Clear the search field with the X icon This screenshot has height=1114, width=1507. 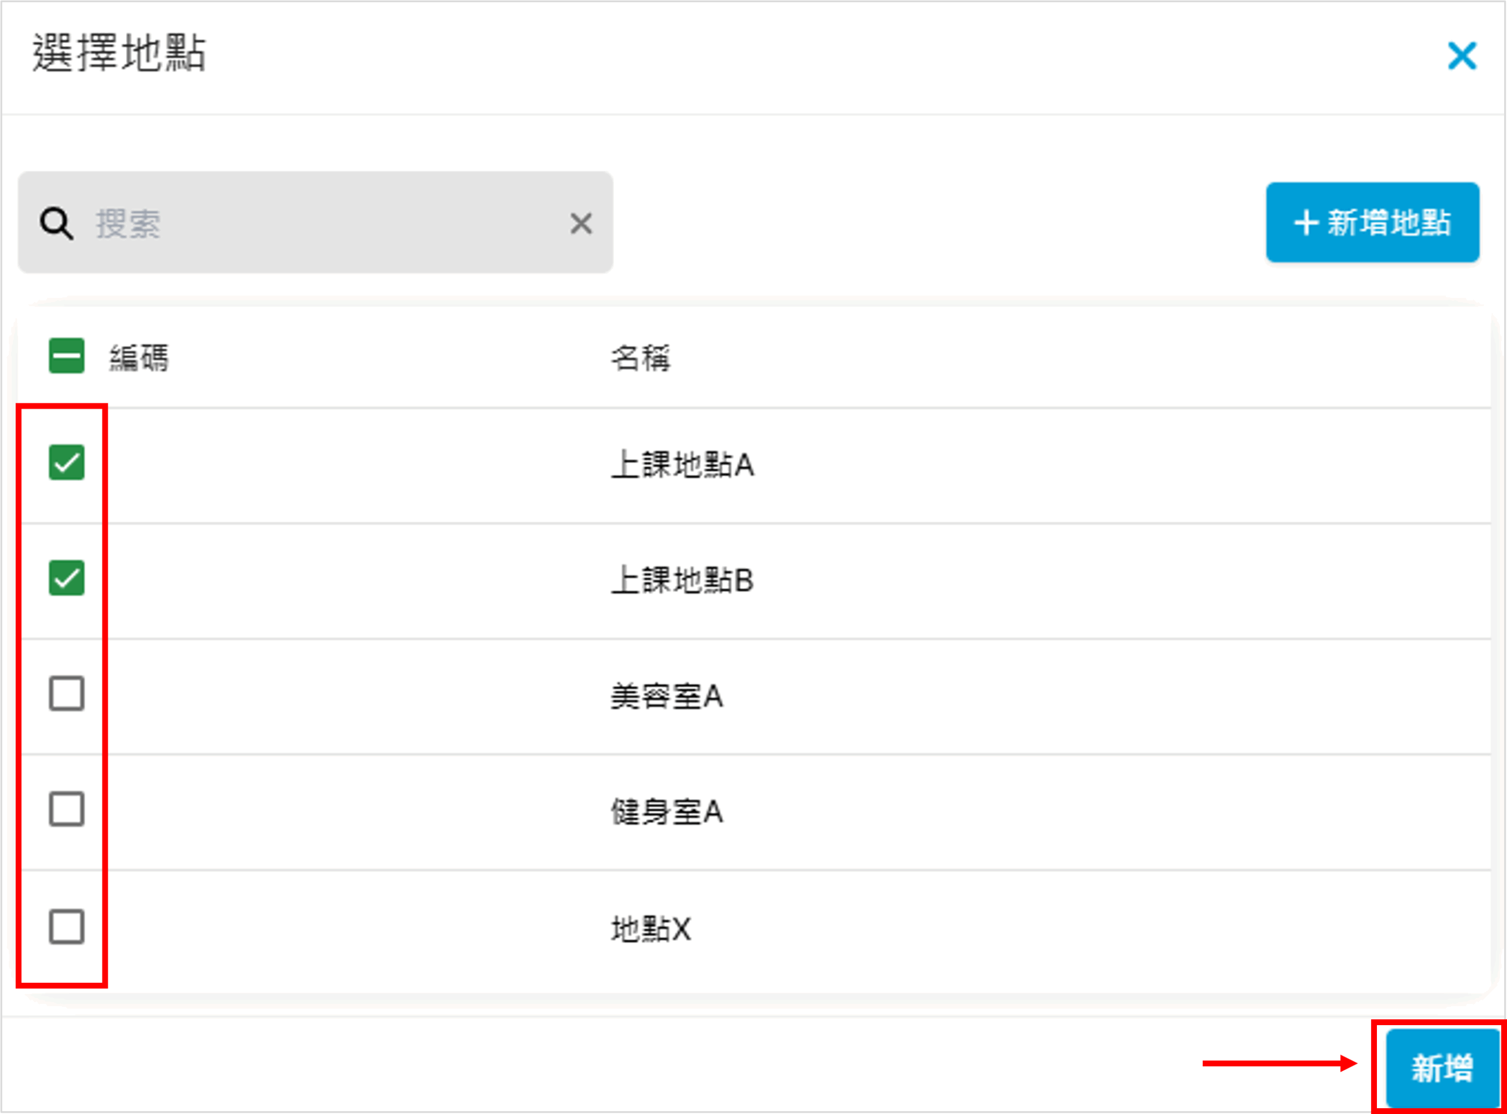click(580, 223)
